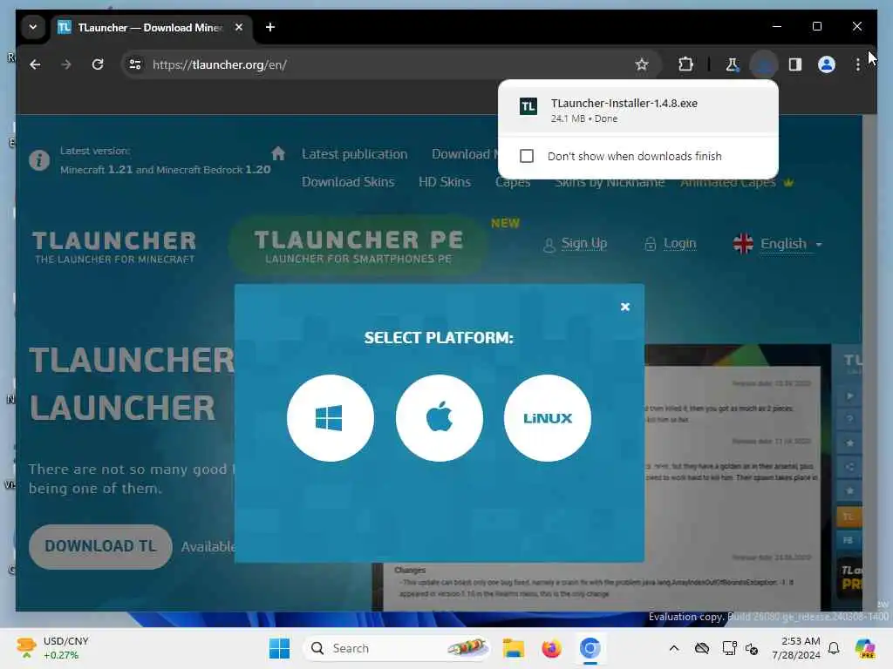Screen dimensions: 893x669
Task: Toggle the browser side panel icon
Action: point(795,64)
